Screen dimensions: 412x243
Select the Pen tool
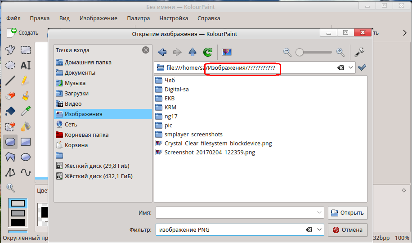pos(26,81)
